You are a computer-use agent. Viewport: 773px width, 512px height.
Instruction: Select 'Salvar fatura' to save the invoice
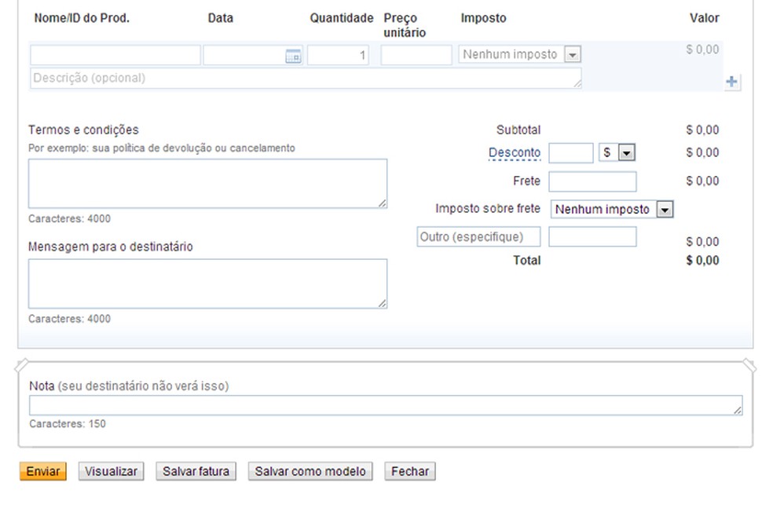click(x=196, y=471)
